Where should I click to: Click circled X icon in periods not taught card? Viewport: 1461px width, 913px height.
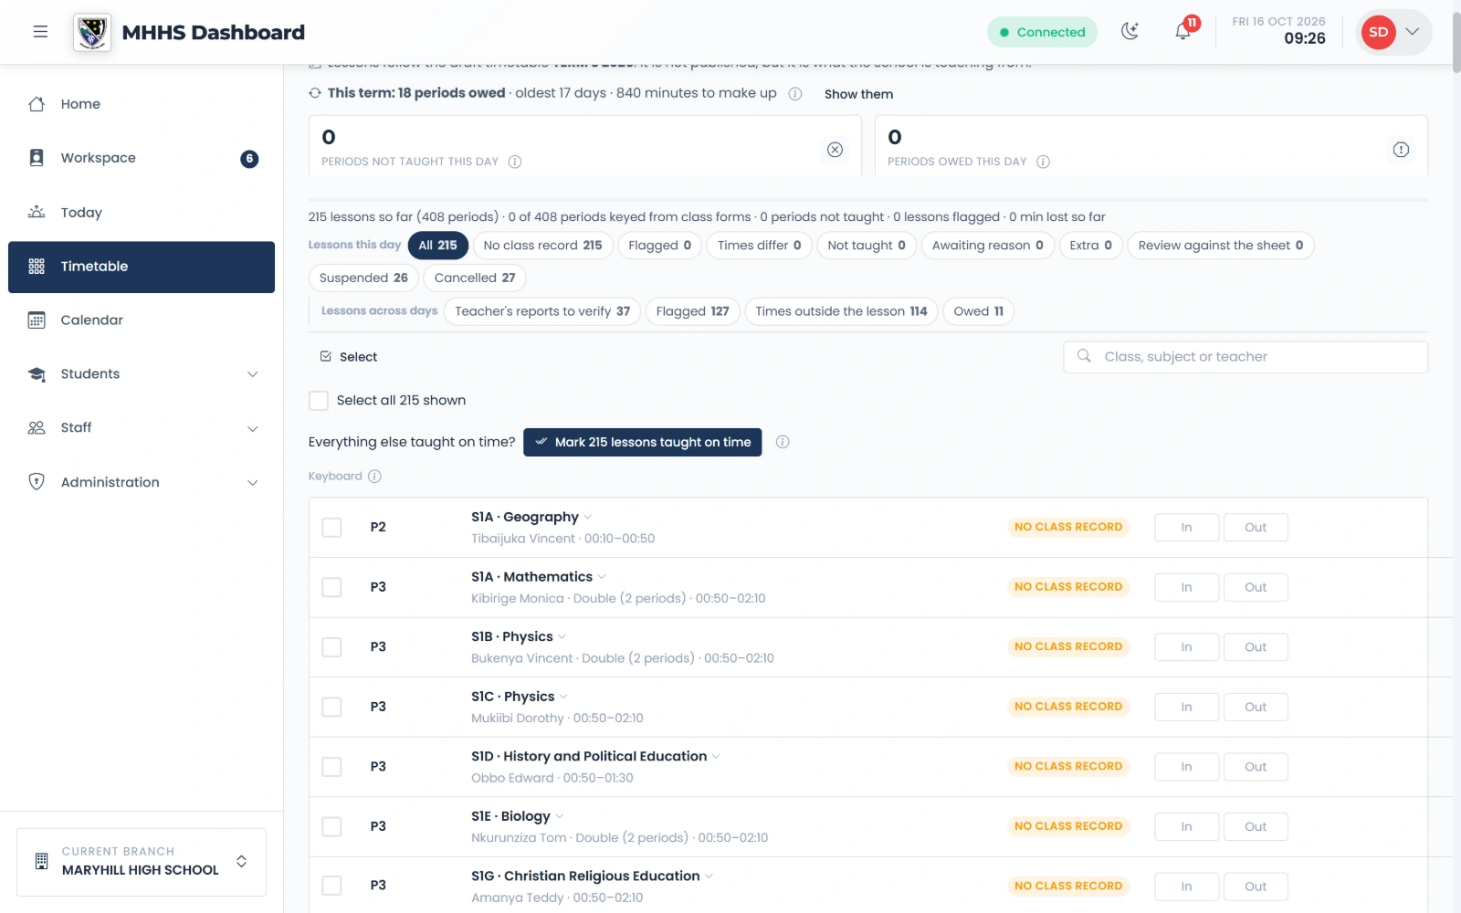pos(835,150)
